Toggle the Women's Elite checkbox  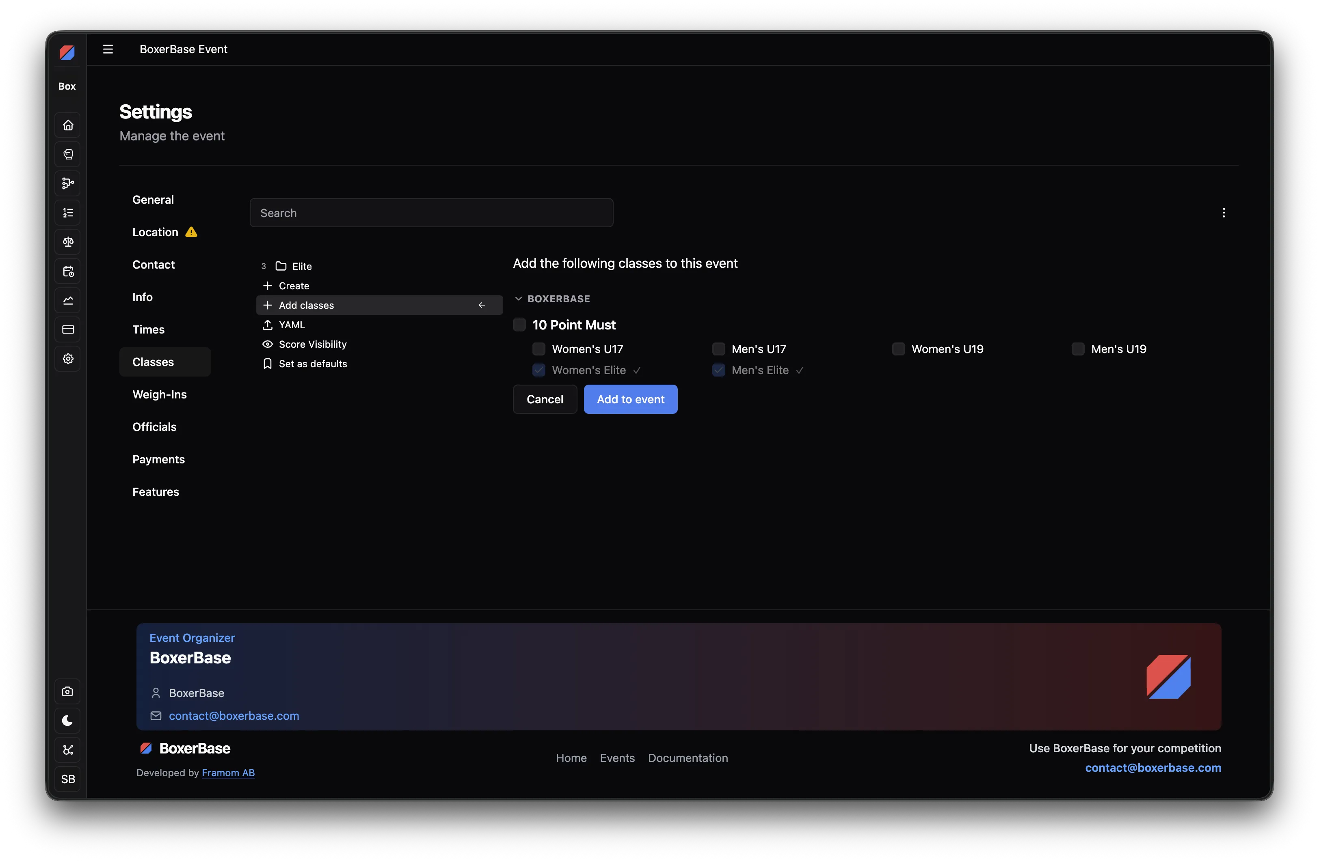(x=538, y=370)
